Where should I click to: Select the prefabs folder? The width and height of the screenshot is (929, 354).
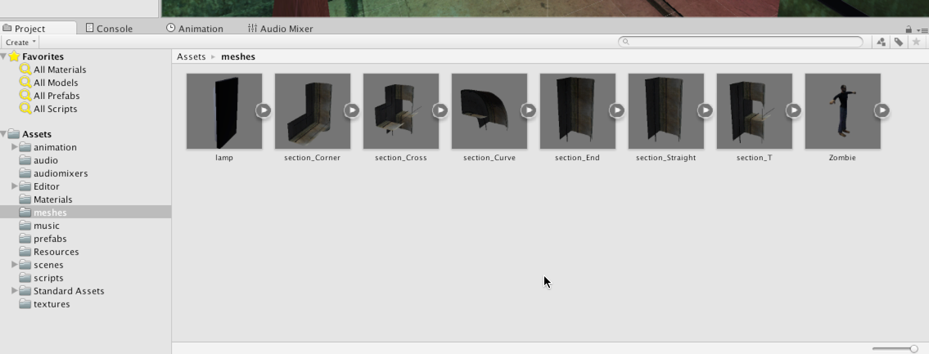(x=50, y=239)
